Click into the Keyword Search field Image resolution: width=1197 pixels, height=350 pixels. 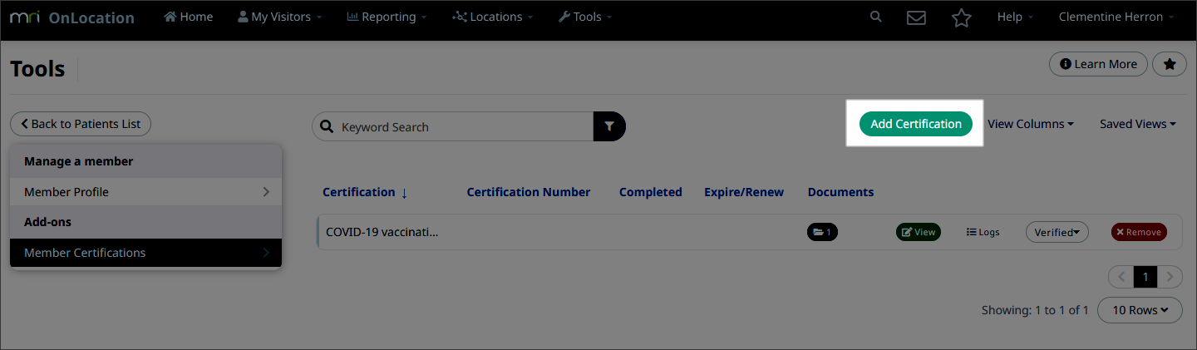pyautogui.click(x=453, y=126)
